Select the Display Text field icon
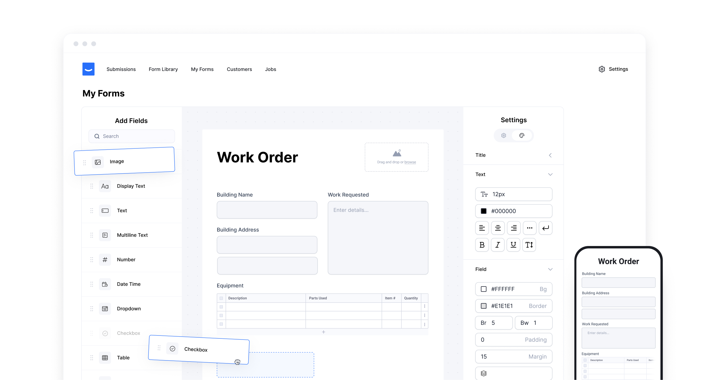The height and width of the screenshot is (380, 724). click(x=105, y=186)
